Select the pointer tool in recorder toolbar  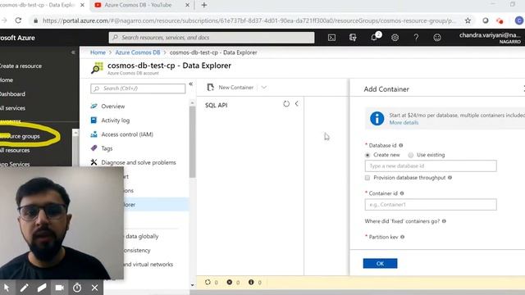tap(7, 288)
